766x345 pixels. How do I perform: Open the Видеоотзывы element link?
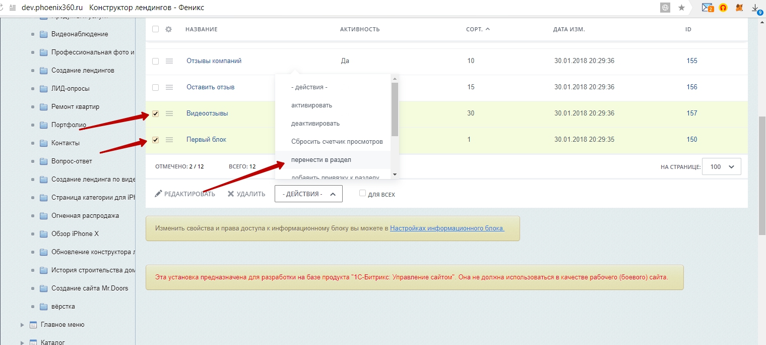click(x=207, y=113)
